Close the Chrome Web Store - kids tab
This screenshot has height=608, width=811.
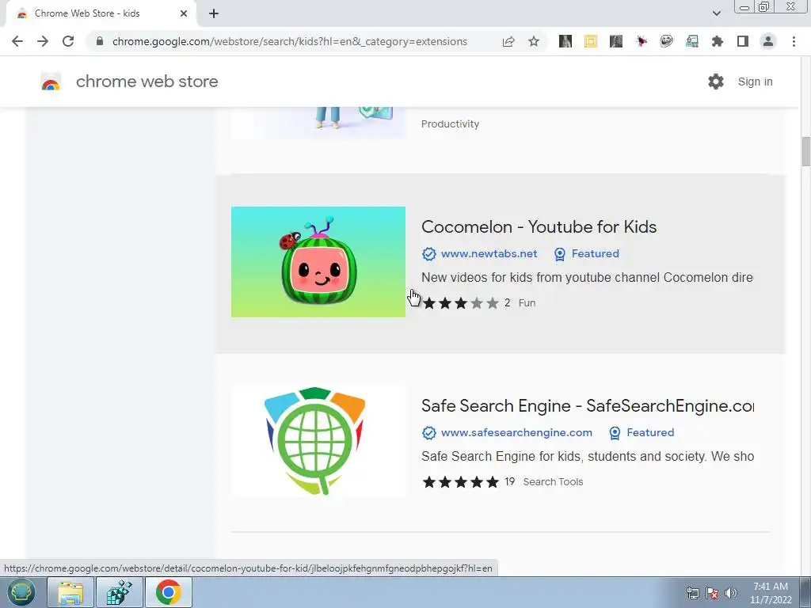[x=184, y=13]
